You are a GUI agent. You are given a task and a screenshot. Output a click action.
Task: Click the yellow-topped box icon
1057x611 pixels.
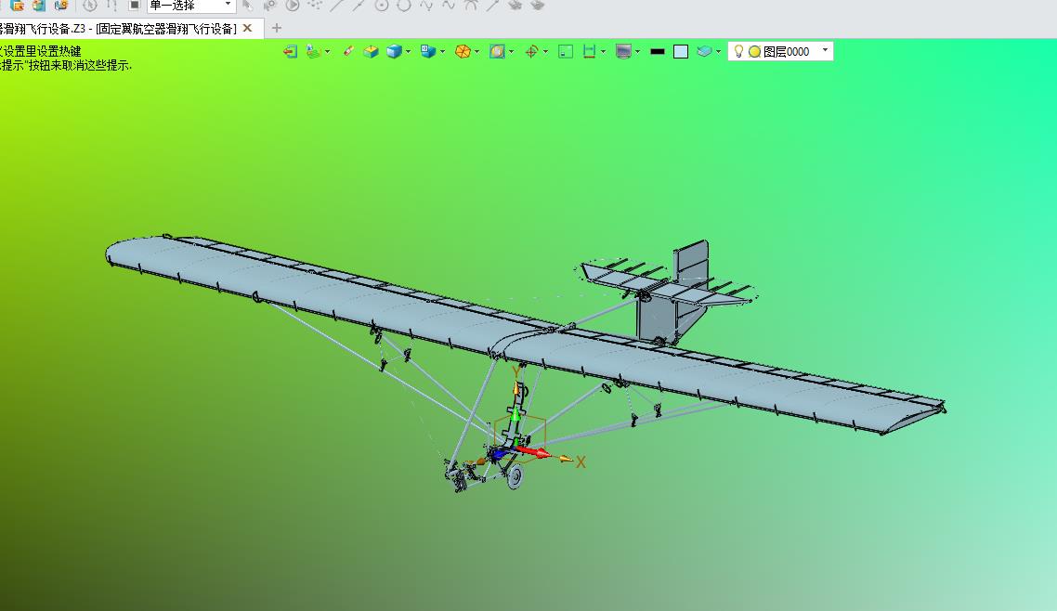[371, 52]
